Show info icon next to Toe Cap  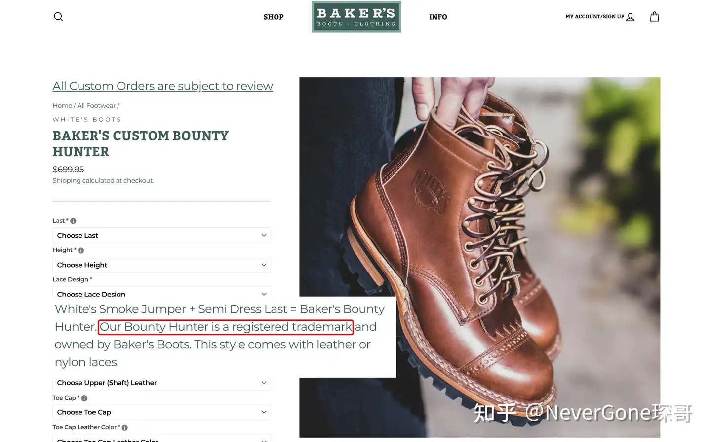(84, 398)
